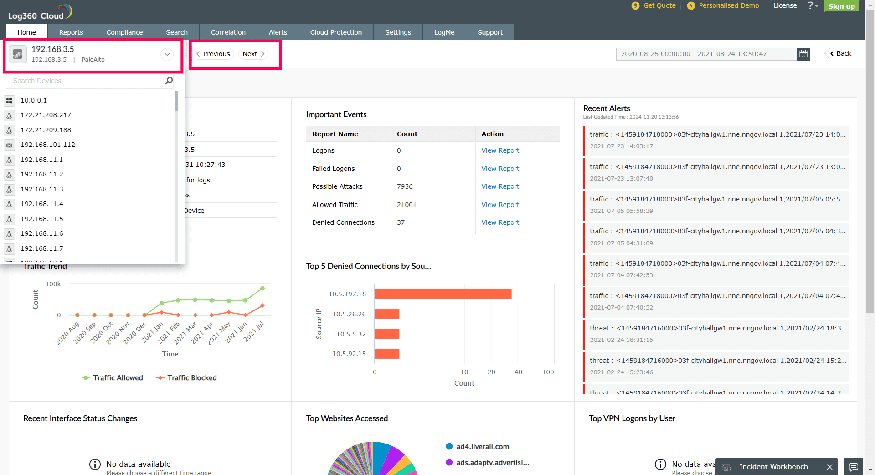Toggle Traffic Blocked legend series

[186, 378]
